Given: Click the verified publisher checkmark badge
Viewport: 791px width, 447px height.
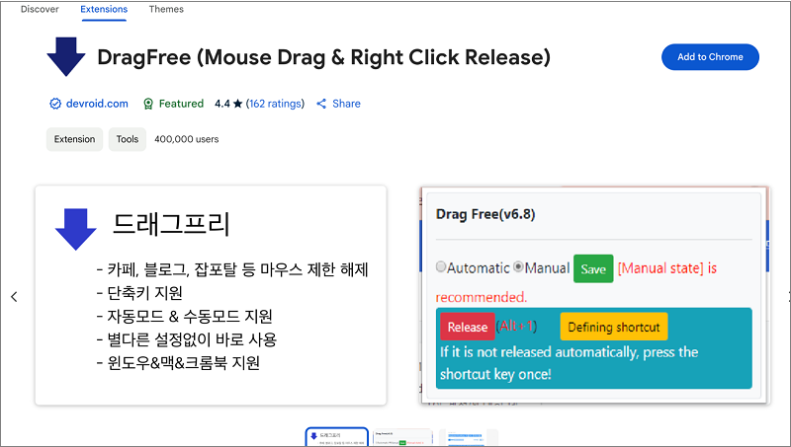Looking at the screenshot, I should coord(55,104).
